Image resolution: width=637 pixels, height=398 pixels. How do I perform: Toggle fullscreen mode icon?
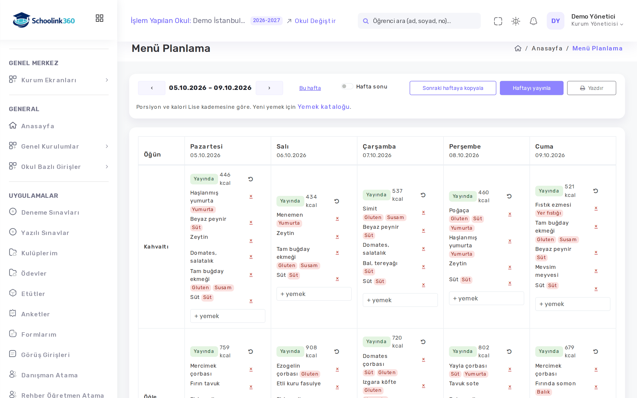tap(498, 21)
